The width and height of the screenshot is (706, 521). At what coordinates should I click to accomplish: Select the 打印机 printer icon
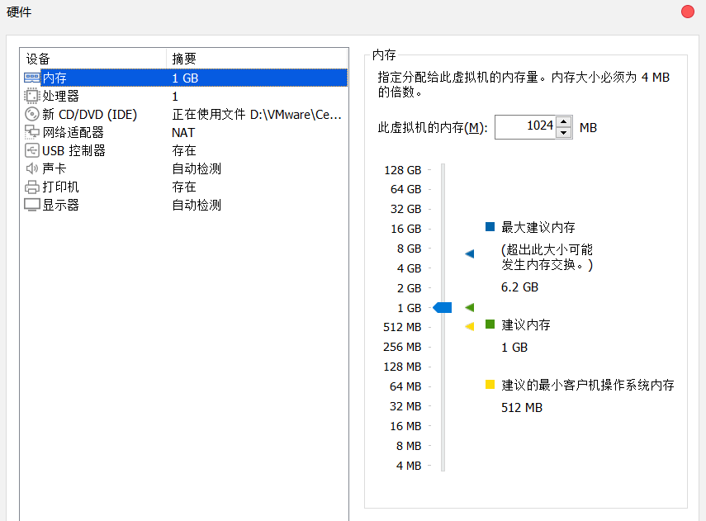[x=31, y=186]
